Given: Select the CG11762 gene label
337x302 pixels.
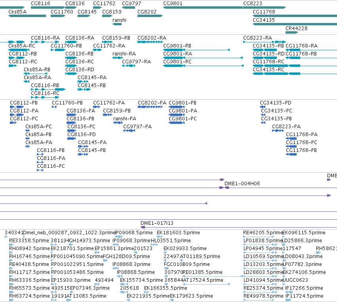Looking at the screenshot, I should pyautogui.click(x=104, y=4).
